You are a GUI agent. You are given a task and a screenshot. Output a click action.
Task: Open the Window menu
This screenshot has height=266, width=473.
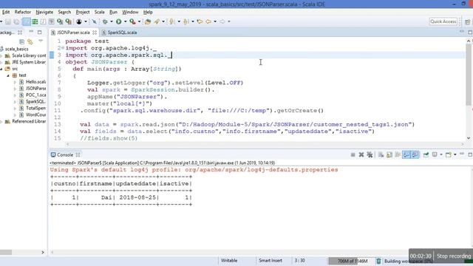130,12
